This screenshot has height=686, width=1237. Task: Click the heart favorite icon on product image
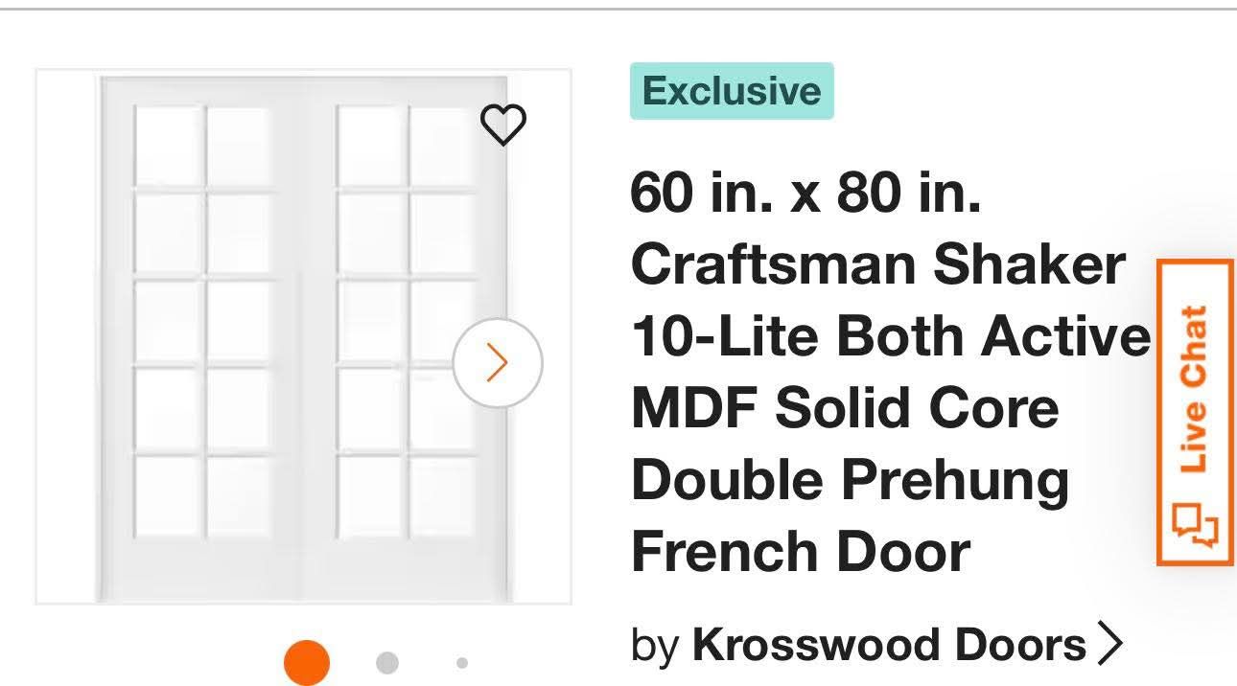(x=505, y=126)
